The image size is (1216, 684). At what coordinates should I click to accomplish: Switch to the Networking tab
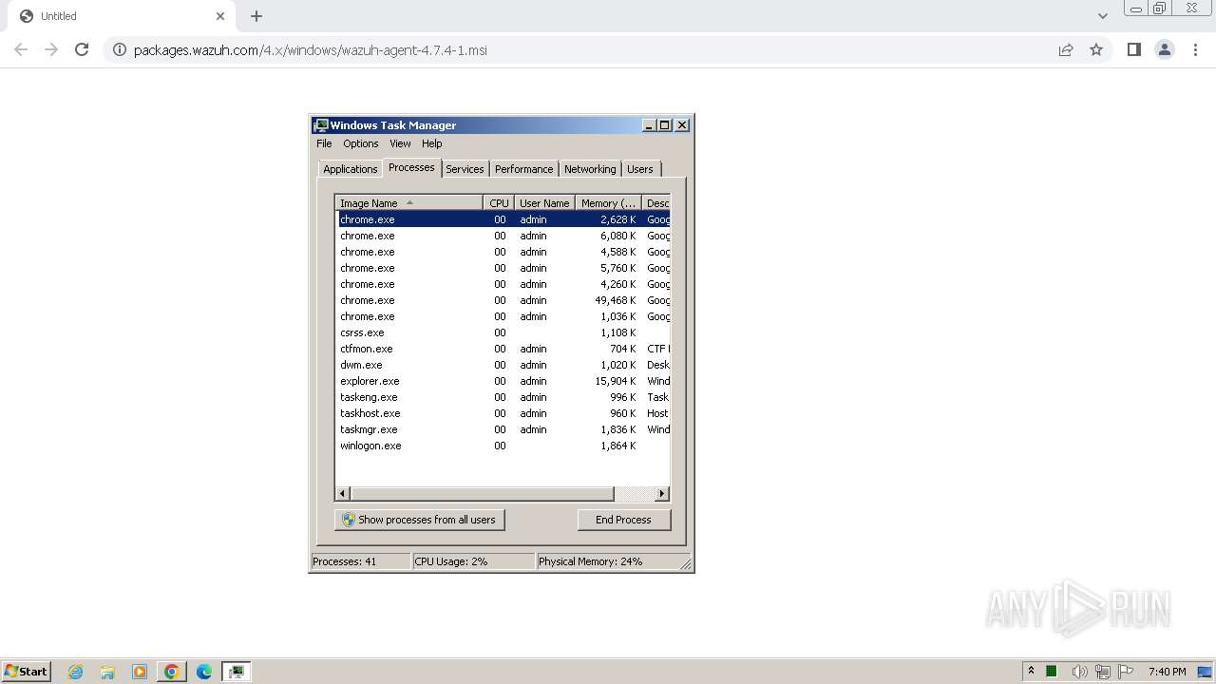(x=590, y=169)
